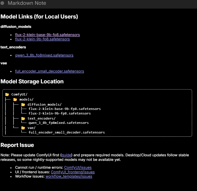Click the text_encoders/ folder icon

tap(23, 118)
